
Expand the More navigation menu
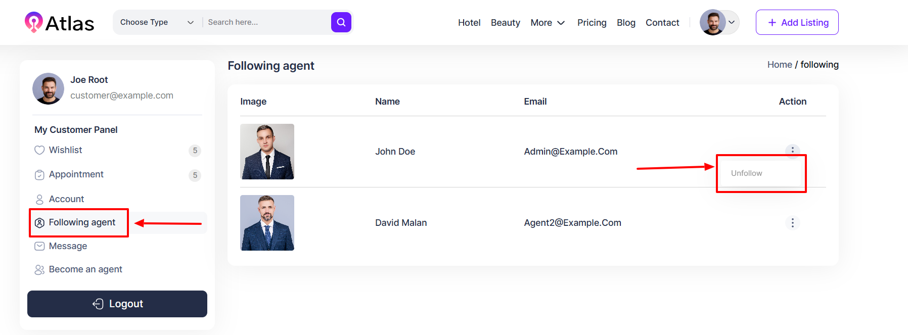(x=547, y=23)
